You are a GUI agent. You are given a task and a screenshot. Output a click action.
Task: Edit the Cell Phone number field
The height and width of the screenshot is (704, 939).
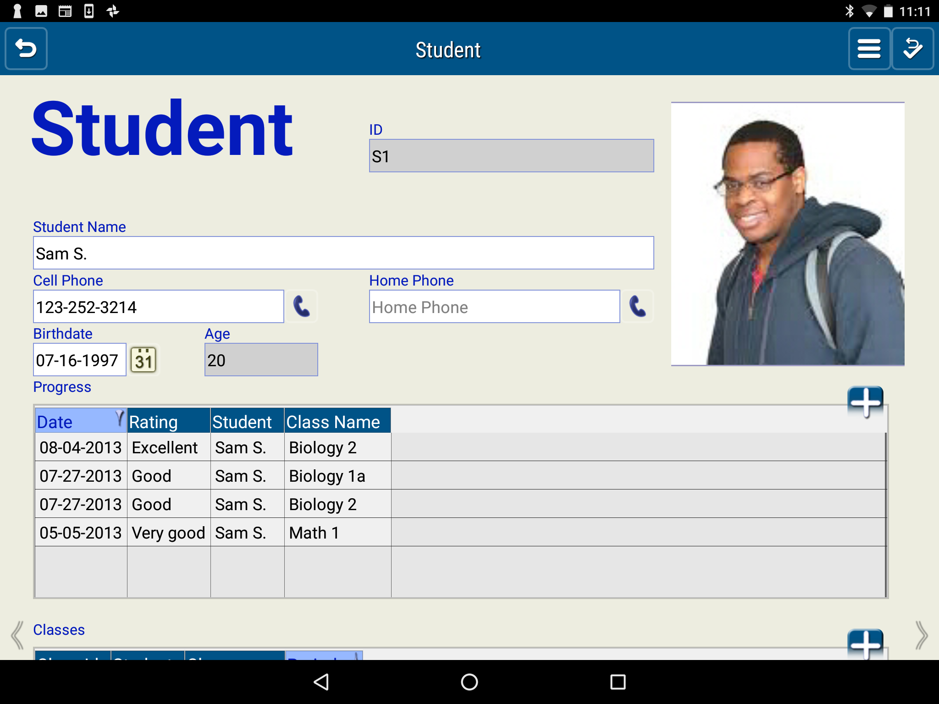pyautogui.click(x=159, y=306)
